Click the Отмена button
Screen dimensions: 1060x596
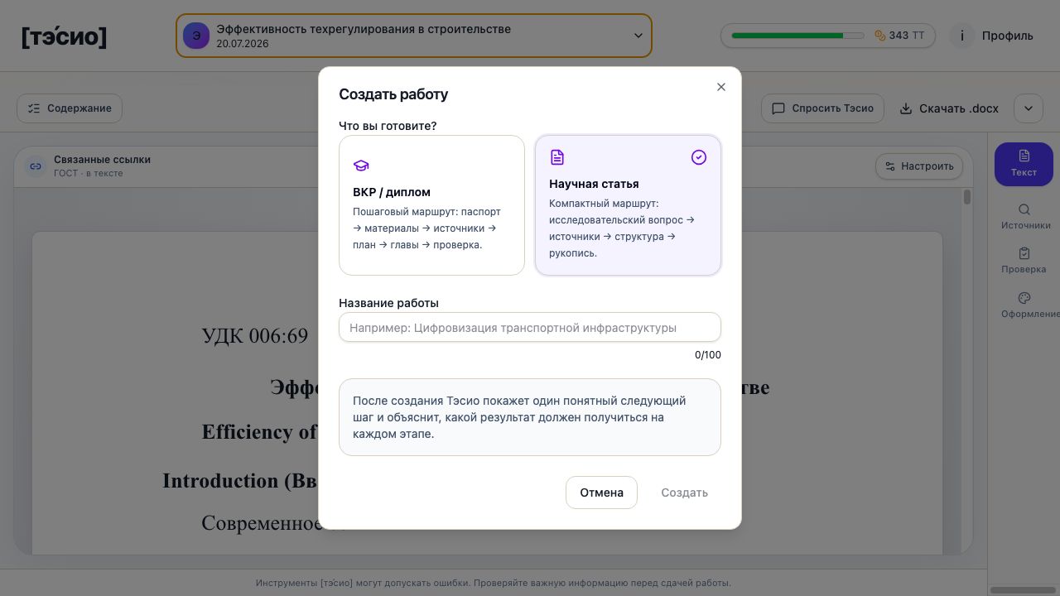(601, 493)
